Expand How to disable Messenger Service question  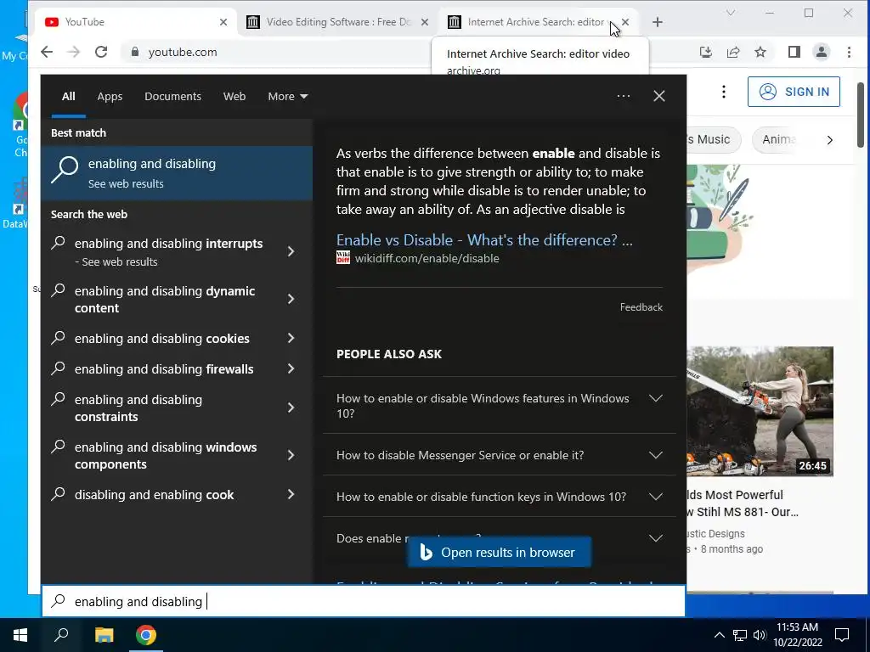500,455
